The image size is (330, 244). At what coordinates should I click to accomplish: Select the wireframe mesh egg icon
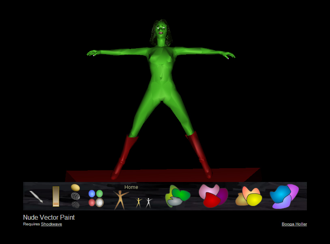click(x=75, y=196)
